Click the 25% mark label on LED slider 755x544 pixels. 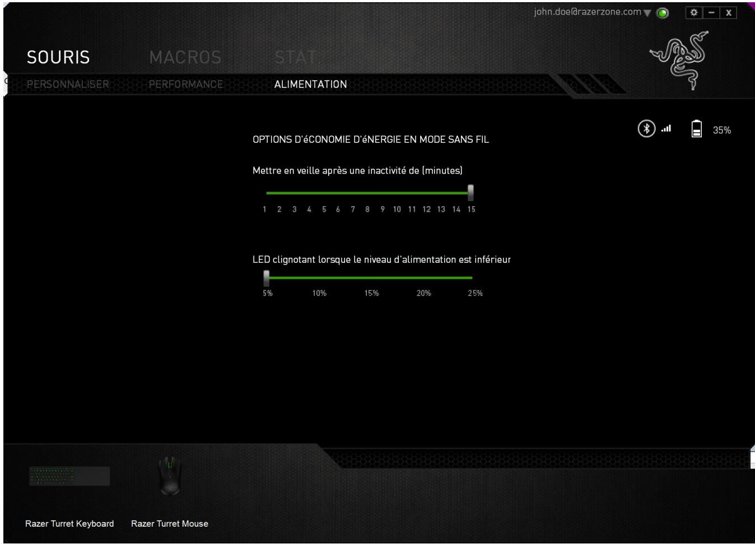[x=475, y=293]
